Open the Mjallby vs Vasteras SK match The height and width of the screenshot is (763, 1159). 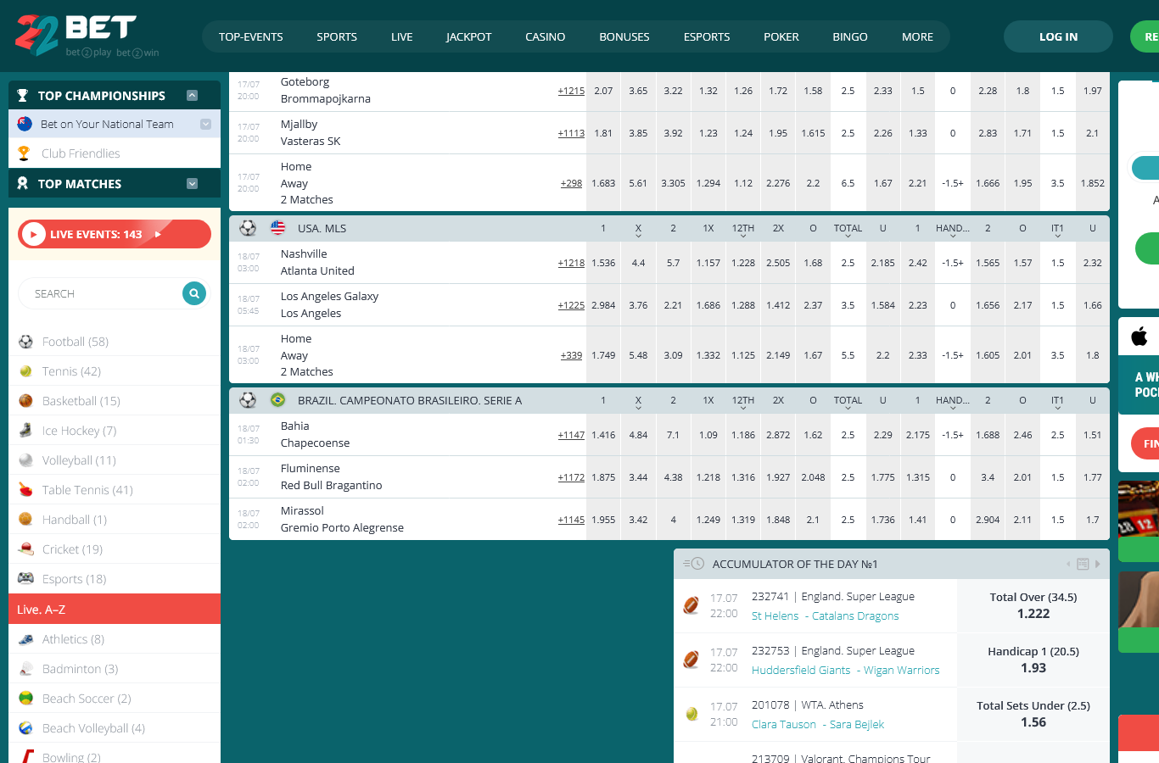coord(311,133)
